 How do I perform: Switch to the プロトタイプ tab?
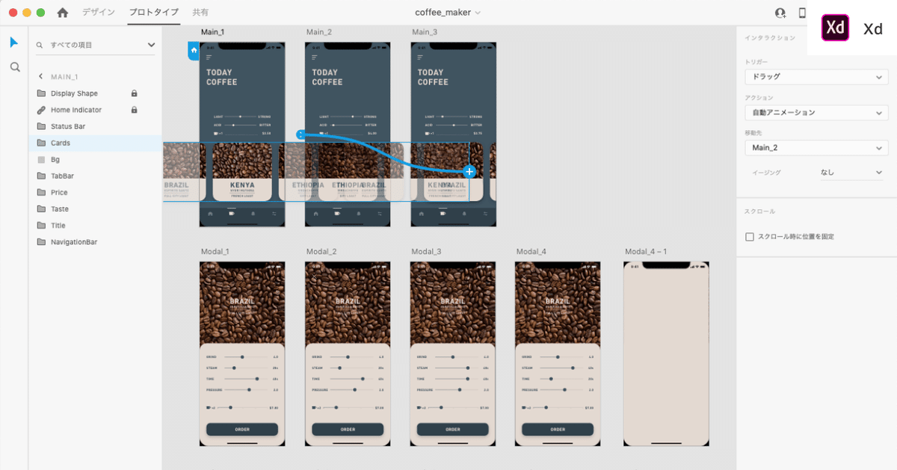click(x=153, y=13)
